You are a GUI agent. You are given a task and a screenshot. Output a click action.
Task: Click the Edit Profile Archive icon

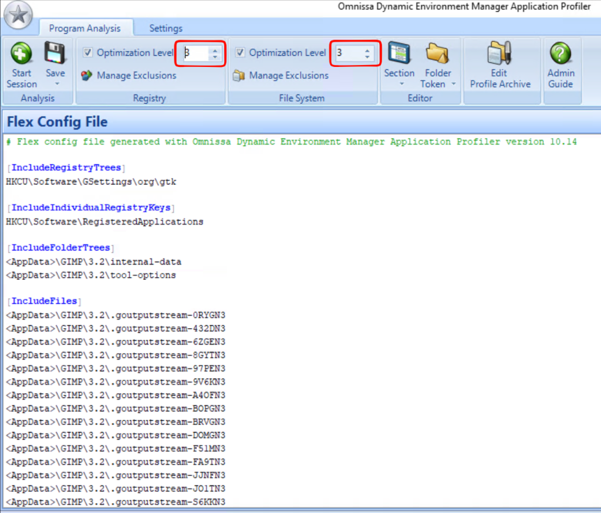(x=499, y=53)
